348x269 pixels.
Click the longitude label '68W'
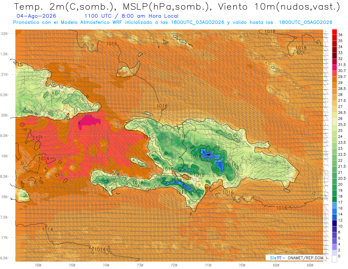pos(310,265)
